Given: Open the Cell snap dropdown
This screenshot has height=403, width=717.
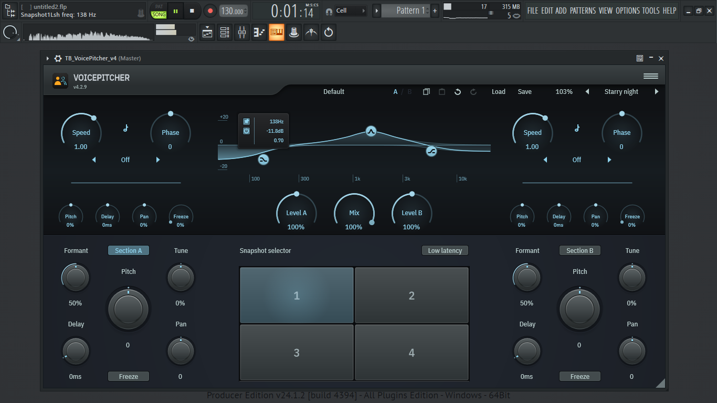Looking at the screenshot, I should pos(351,10).
